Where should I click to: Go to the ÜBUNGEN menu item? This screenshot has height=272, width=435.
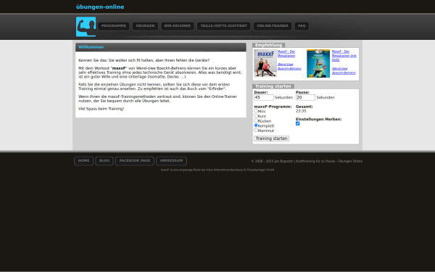[145, 26]
